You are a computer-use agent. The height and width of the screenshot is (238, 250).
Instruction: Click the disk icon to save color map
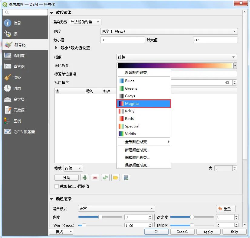[126, 178]
